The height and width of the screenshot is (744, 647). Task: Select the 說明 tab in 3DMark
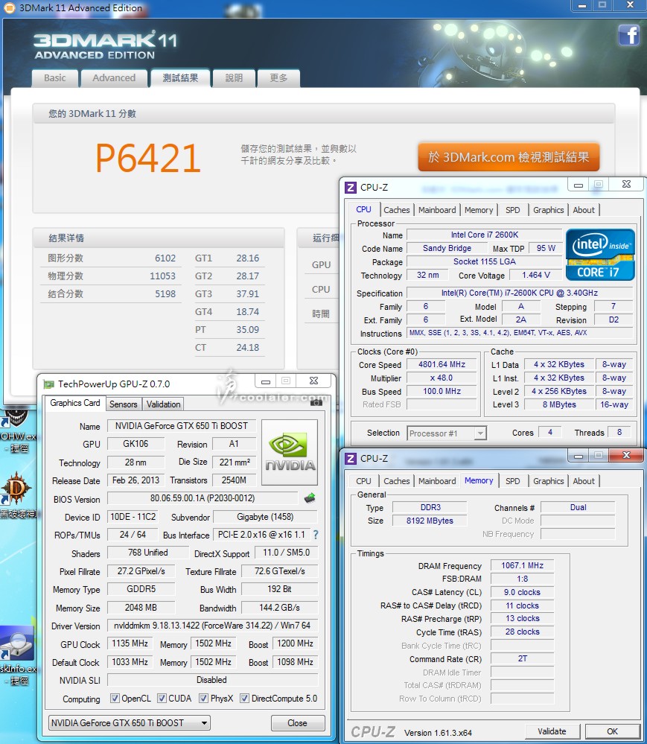tap(234, 77)
